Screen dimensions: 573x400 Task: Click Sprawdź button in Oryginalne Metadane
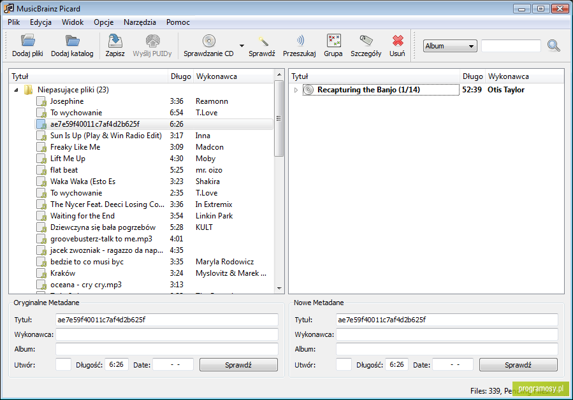(238, 365)
